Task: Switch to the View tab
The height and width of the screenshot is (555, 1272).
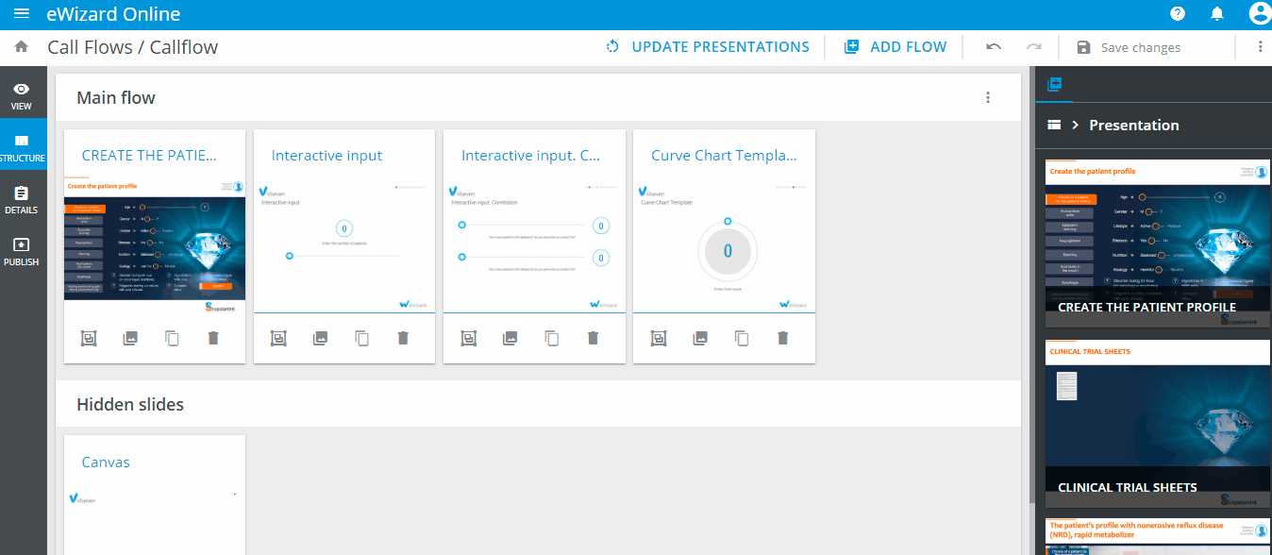Action: coord(22,96)
